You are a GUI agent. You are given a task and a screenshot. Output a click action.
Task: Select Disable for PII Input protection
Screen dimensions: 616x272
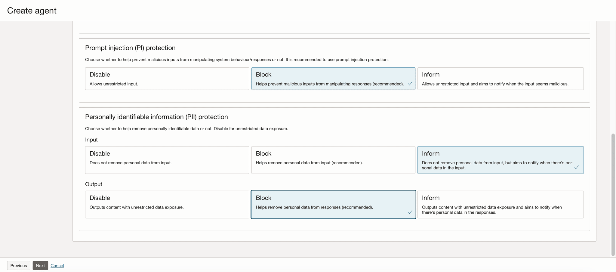tap(167, 160)
